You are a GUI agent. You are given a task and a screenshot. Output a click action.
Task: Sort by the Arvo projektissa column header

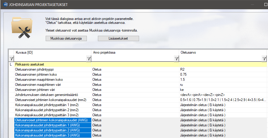(134, 52)
